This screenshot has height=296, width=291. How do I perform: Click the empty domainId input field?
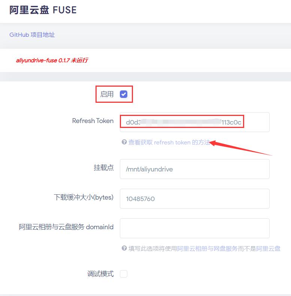point(195,228)
